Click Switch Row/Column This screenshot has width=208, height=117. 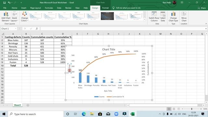(x=154, y=17)
